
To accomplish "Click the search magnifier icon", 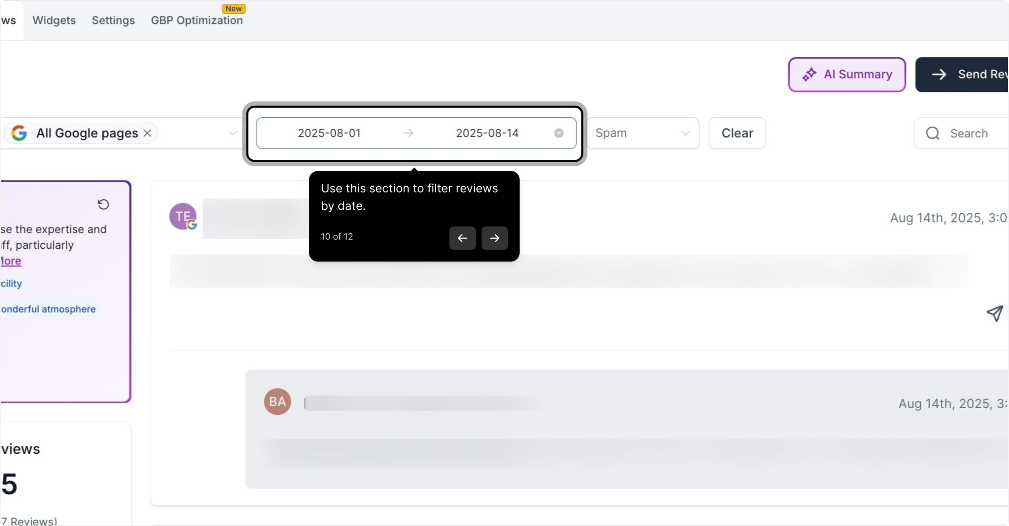I will [x=932, y=133].
